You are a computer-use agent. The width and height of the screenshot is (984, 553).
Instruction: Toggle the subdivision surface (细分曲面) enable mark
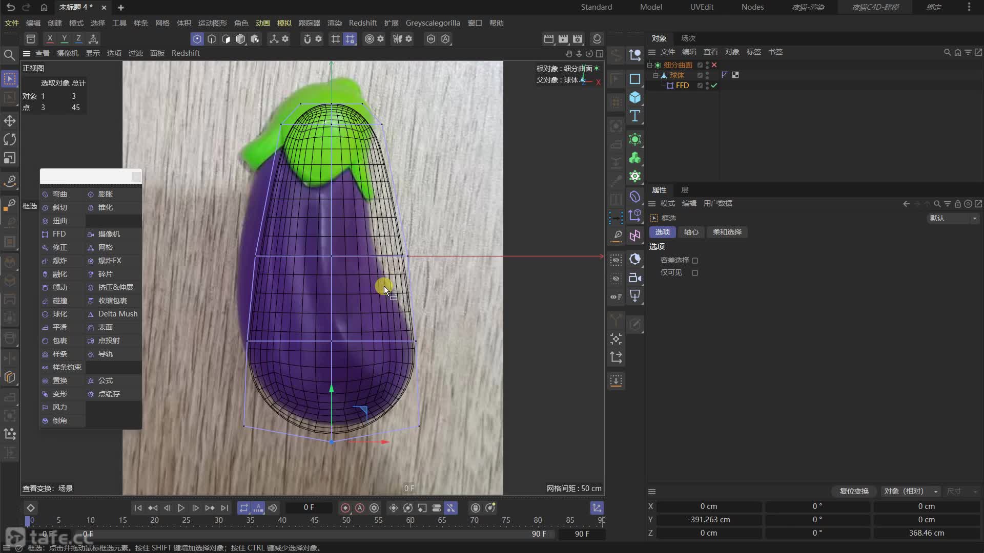pyautogui.click(x=714, y=65)
